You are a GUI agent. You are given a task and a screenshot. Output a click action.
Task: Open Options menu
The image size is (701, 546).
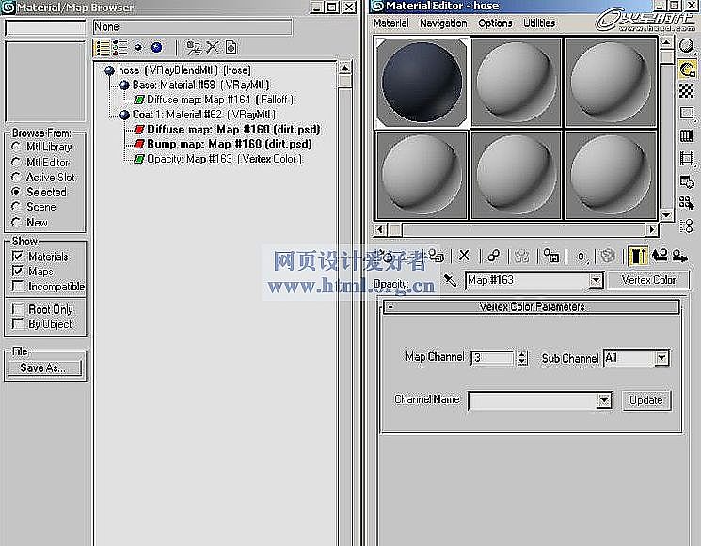pos(495,23)
